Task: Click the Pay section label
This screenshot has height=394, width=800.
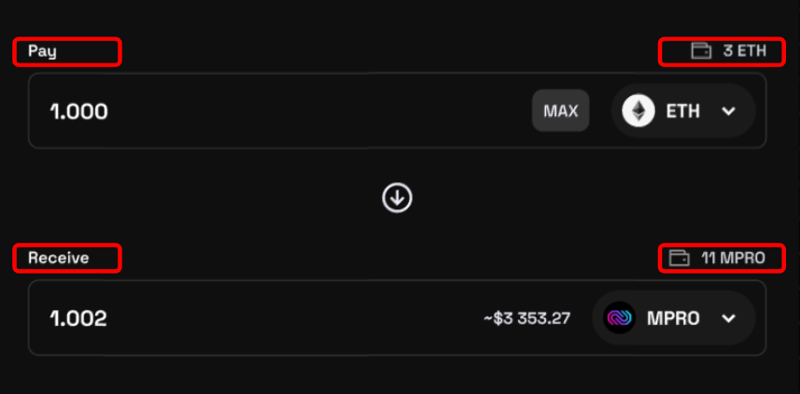Action: click(42, 51)
